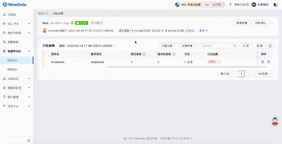
Task: Open the language switch icon
Action: pos(275,5)
